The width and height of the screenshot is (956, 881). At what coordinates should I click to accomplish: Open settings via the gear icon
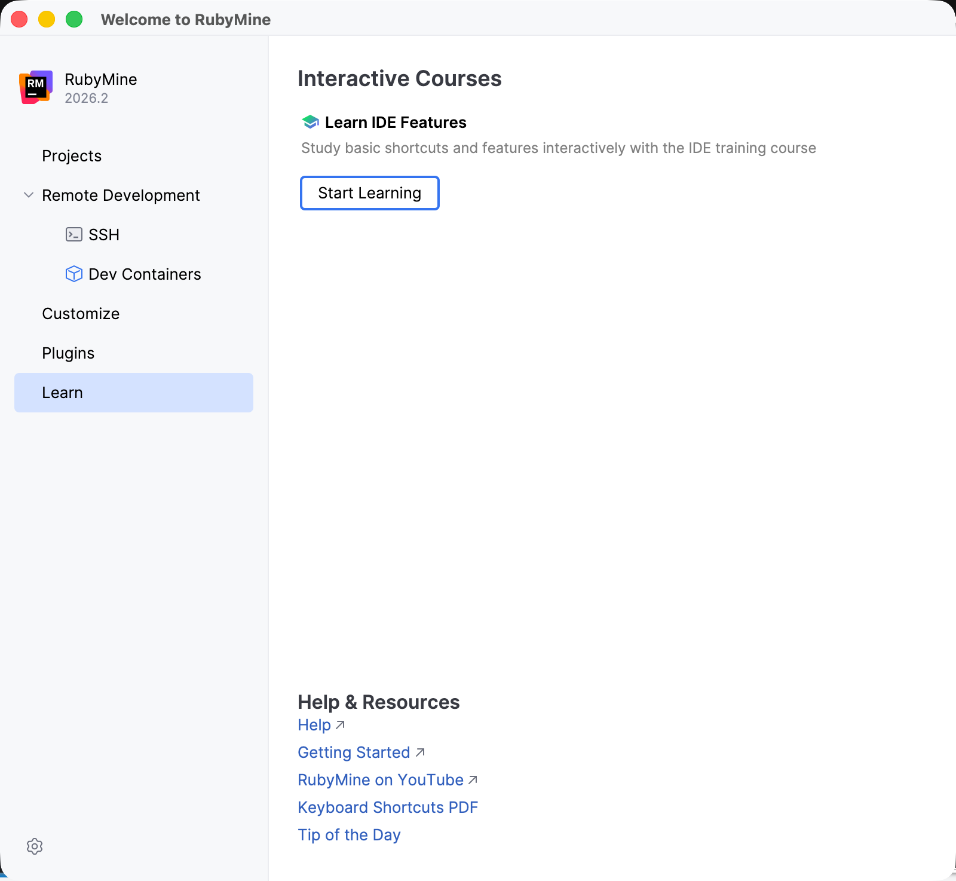[35, 846]
